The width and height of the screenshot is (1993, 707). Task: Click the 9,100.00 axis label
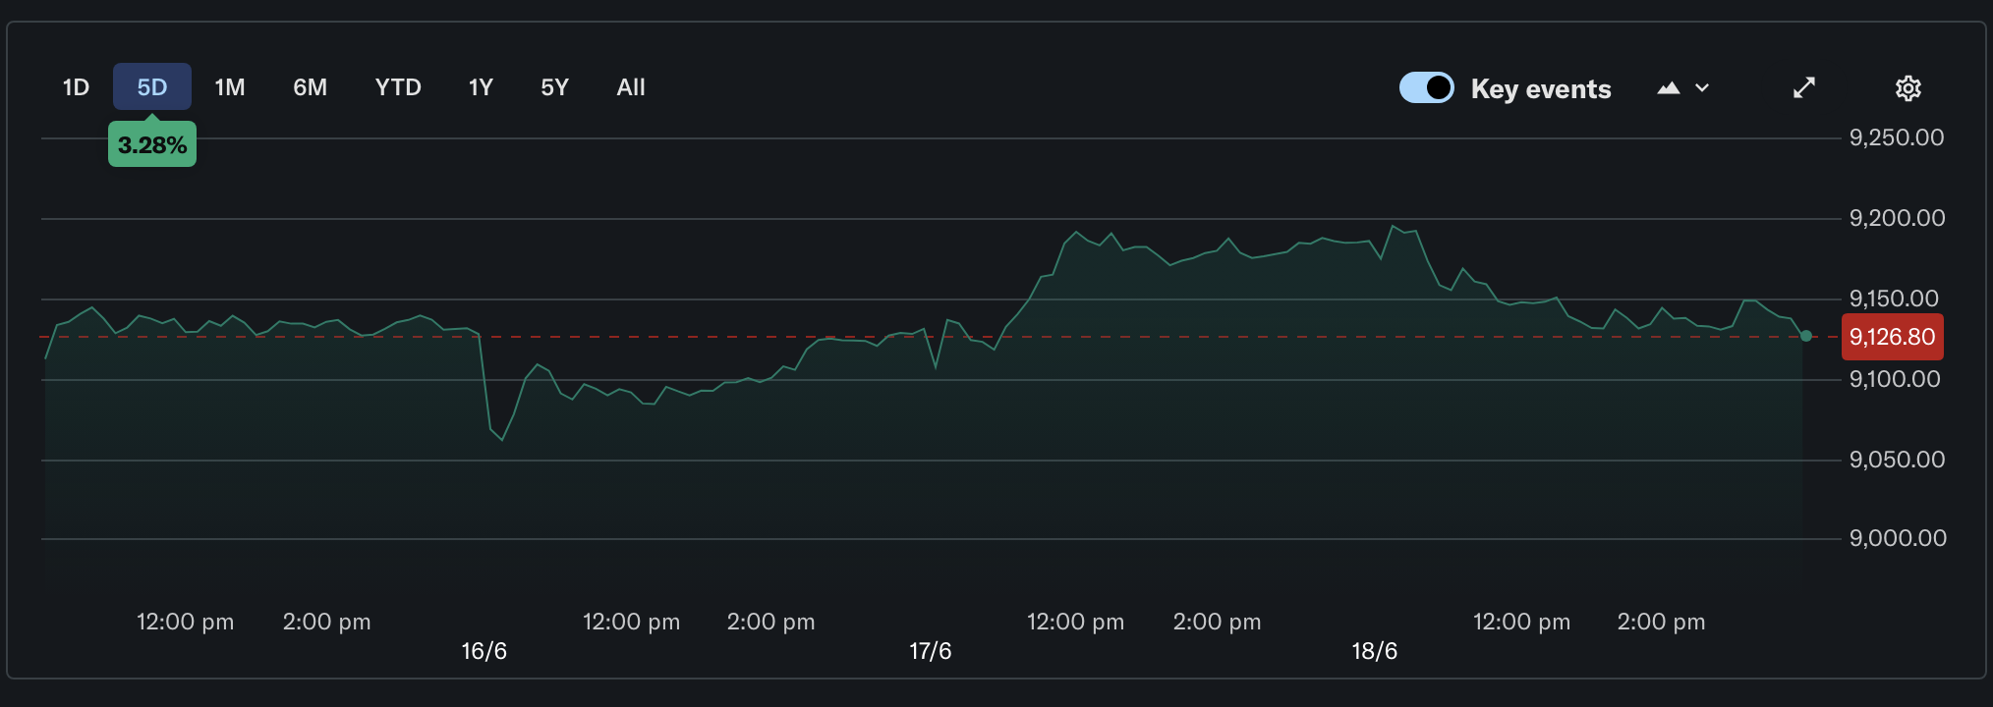point(1895,379)
